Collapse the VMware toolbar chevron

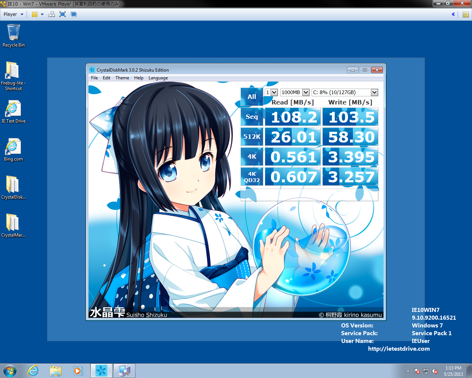(453, 14)
